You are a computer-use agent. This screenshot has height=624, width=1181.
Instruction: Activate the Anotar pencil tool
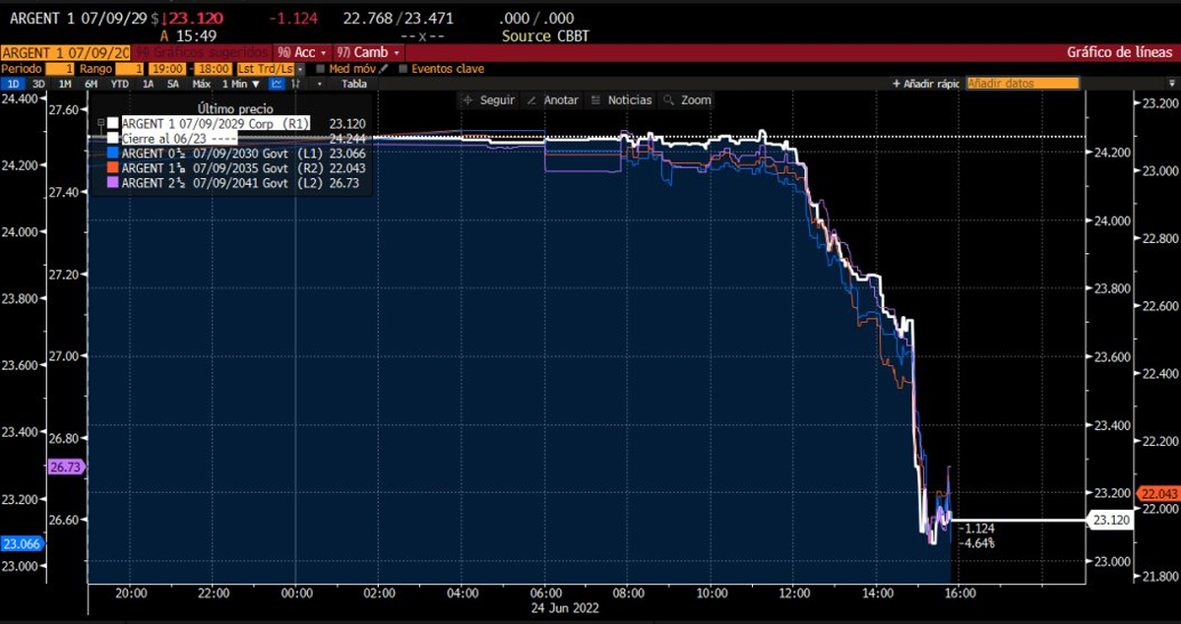coord(553,100)
